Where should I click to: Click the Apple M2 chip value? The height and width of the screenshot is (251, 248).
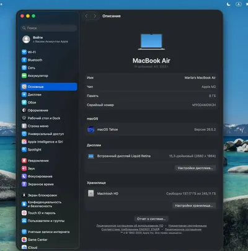point(208,87)
